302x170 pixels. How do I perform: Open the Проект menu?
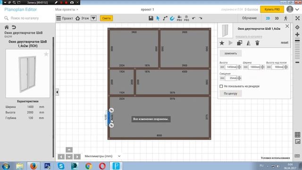coord(65,18)
